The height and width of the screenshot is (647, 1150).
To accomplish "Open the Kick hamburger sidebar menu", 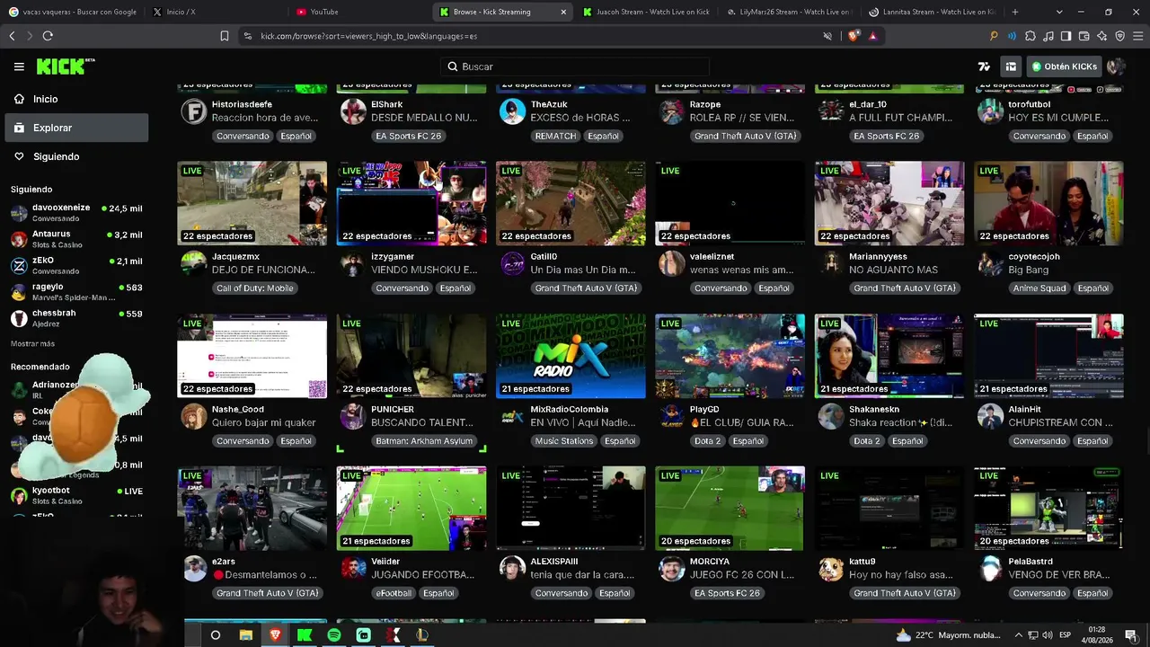I will pos(19,66).
